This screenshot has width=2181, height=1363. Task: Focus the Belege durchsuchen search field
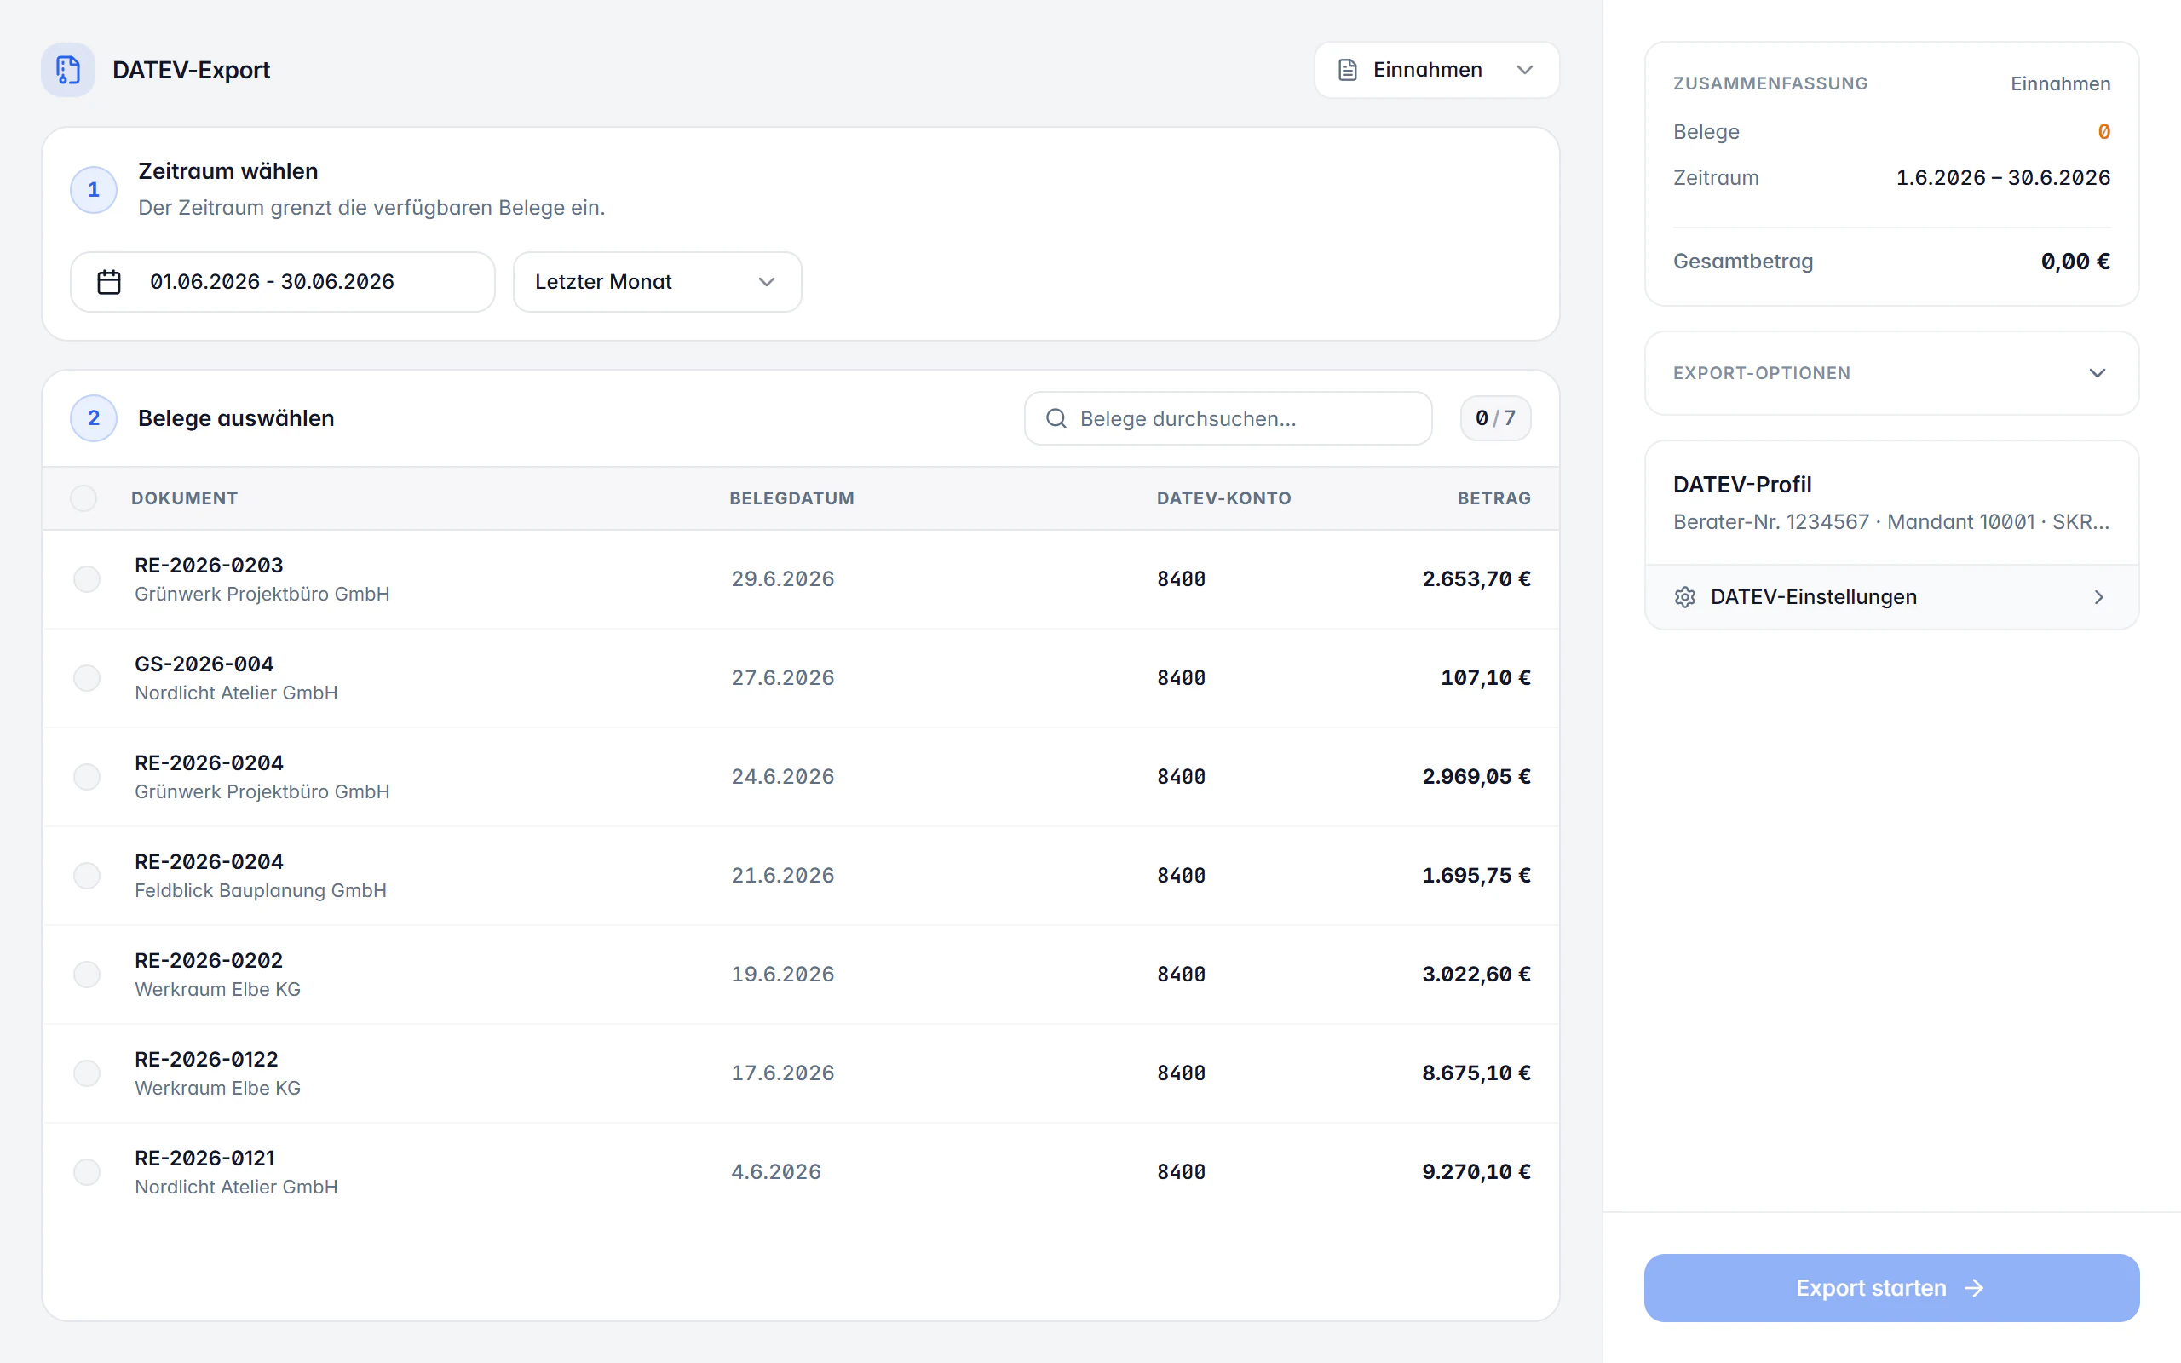[1228, 418]
